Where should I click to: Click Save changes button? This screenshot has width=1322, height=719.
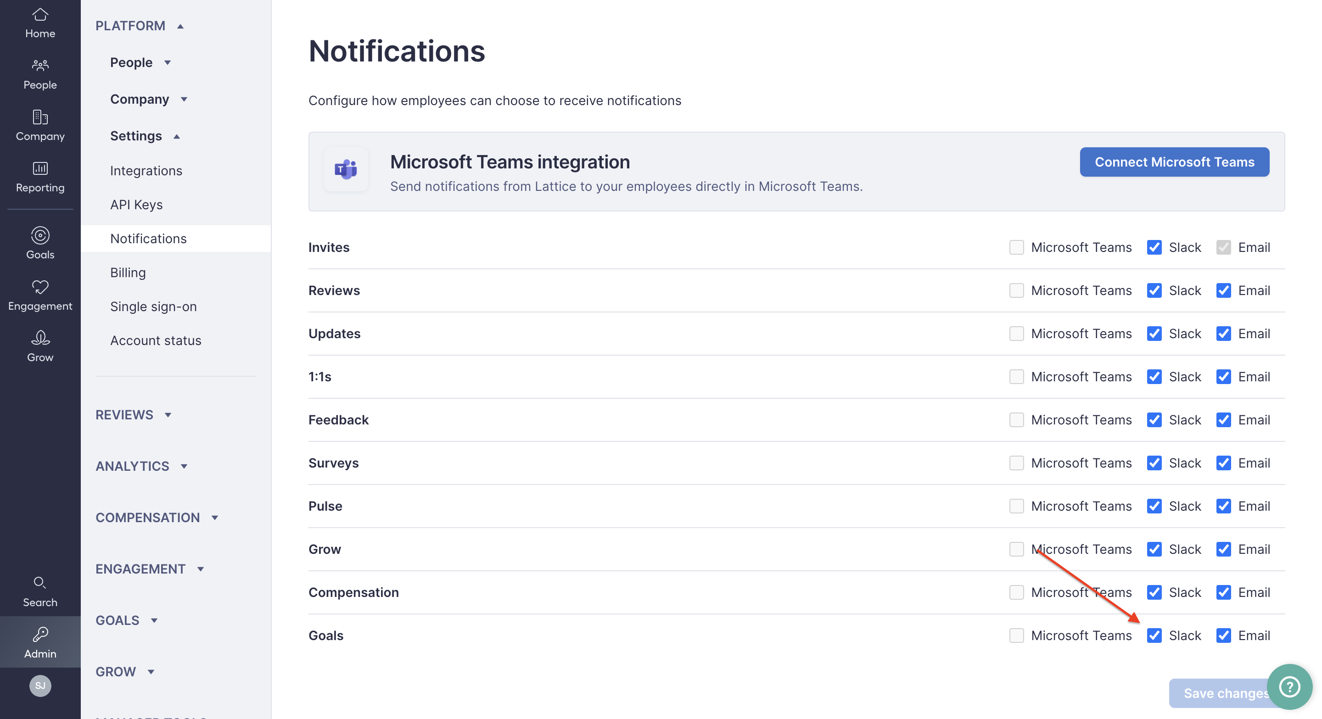[1226, 693]
